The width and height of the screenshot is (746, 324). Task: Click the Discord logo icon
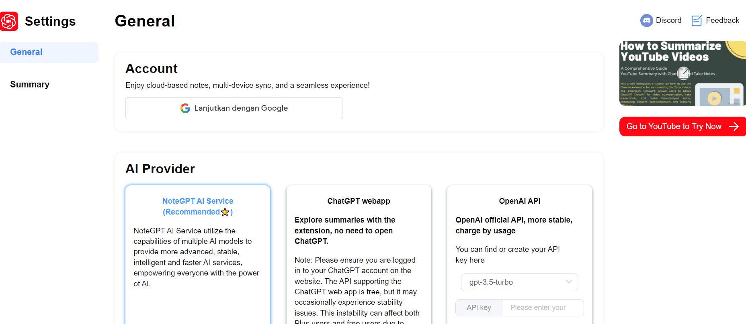[x=646, y=20]
